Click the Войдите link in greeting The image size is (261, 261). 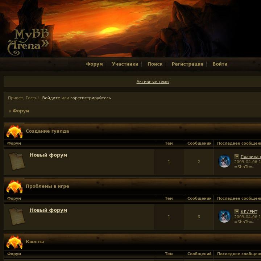point(51,98)
